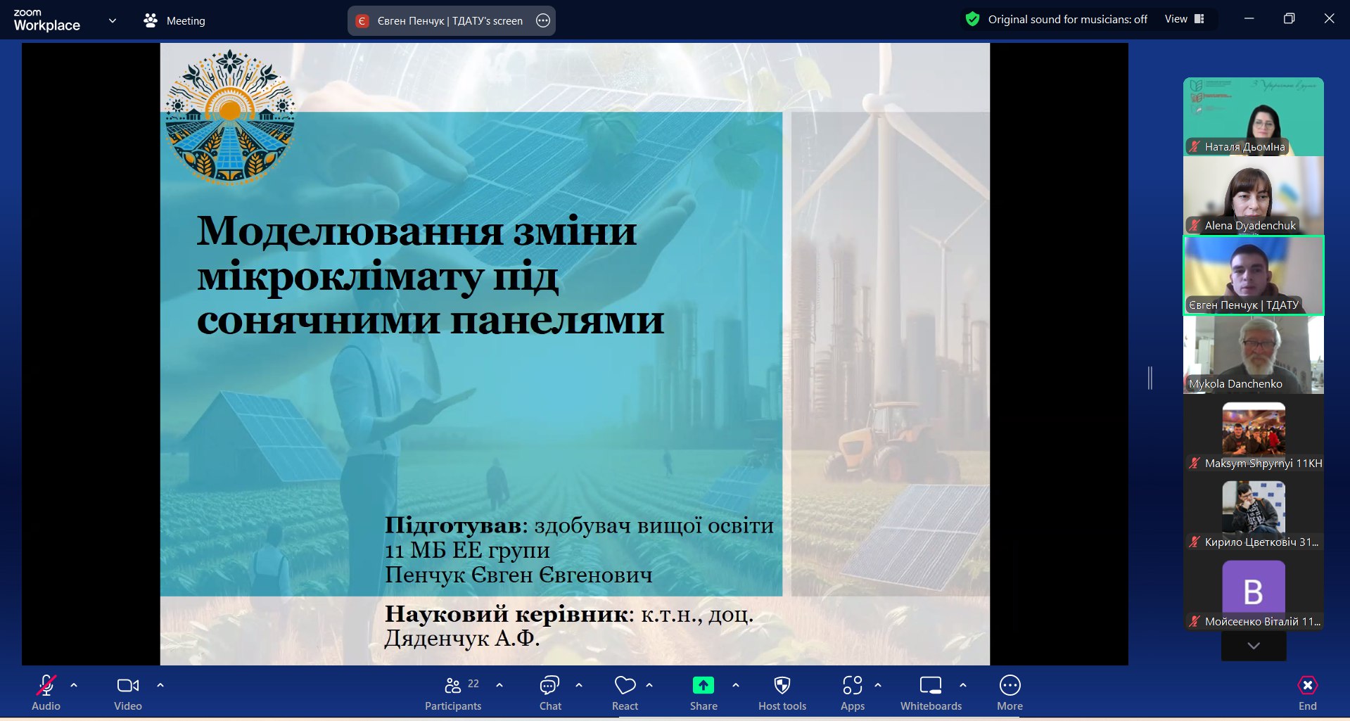Expand audio settings arrow next to Audio
Screen dimensions: 1350x721
tap(74, 684)
